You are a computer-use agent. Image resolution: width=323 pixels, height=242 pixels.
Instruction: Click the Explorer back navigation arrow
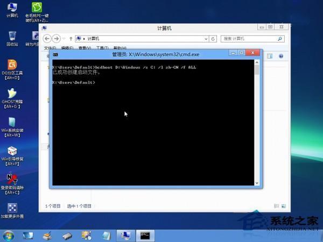[47, 39]
